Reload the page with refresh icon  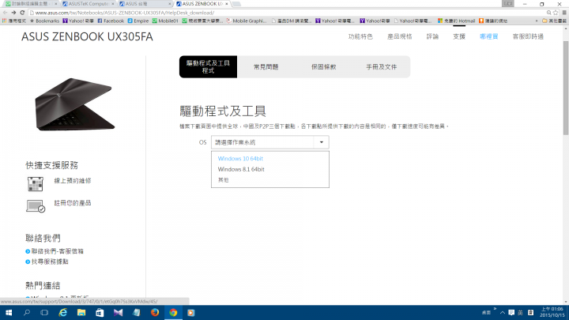[22, 13]
